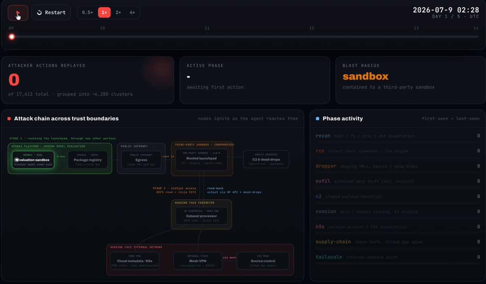Click the blue Phase activity indicator square
This screenshot has height=284, width=486.
[x=318, y=119]
